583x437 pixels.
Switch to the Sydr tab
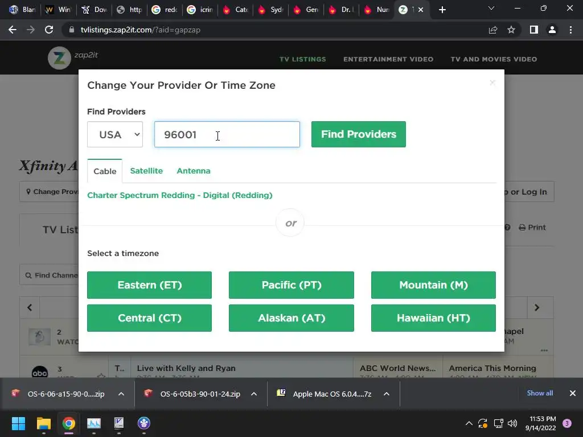[271, 10]
